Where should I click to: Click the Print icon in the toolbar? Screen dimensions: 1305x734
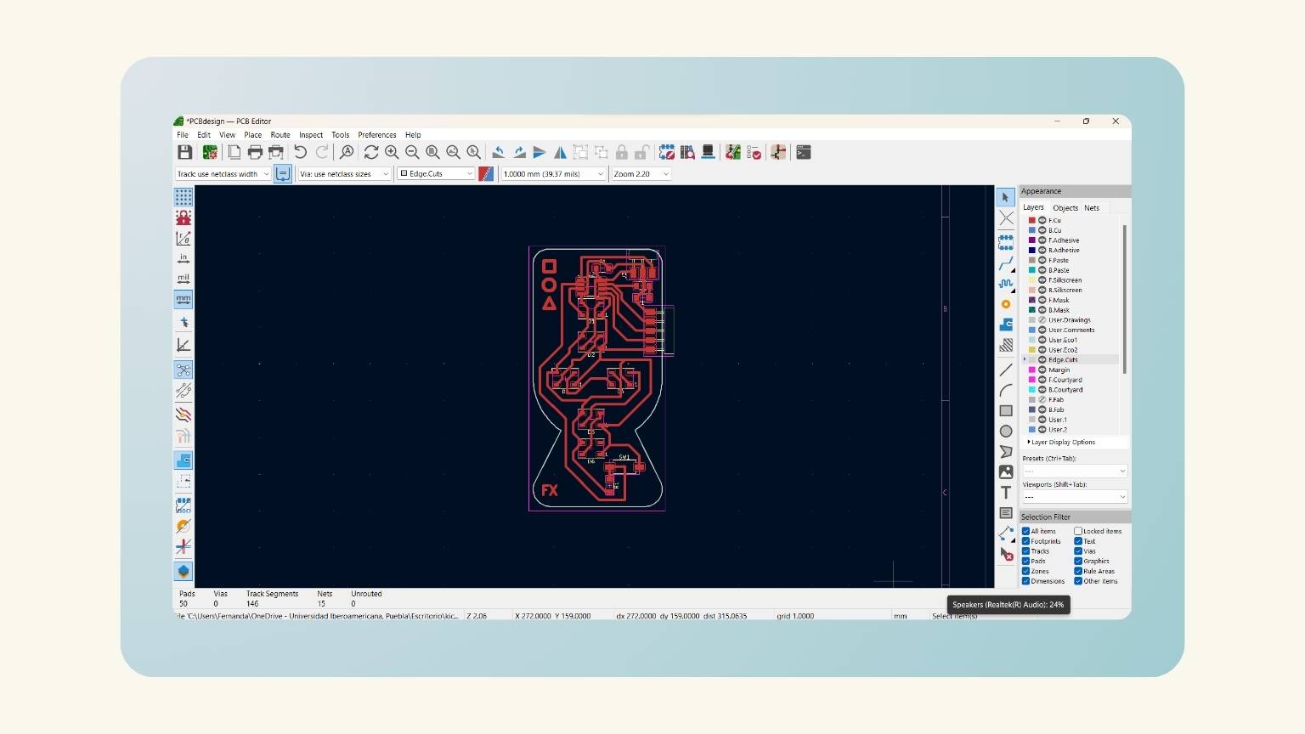coord(255,152)
